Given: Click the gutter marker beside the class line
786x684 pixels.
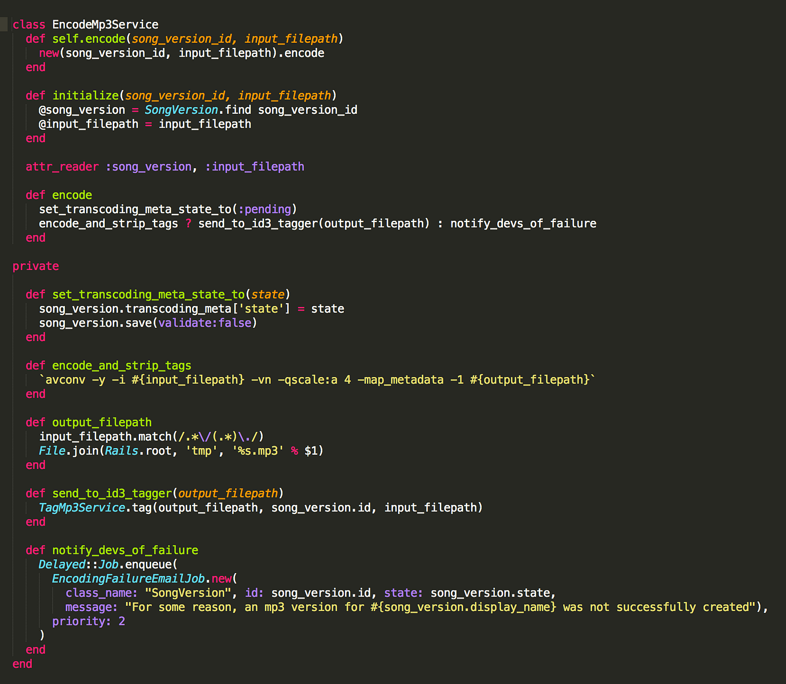Looking at the screenshot, I should coord(4,24).
